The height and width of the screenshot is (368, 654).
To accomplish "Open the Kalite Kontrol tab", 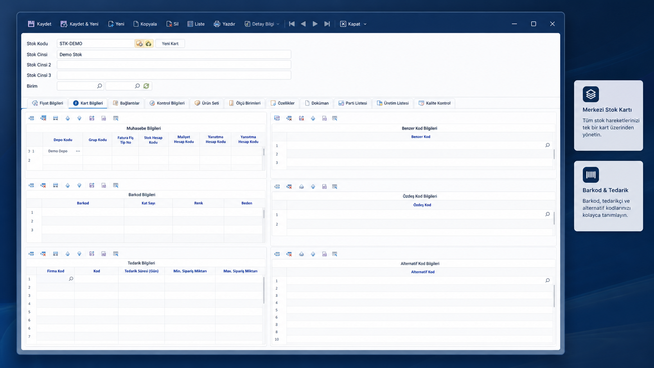I will click(x=434, y=103).
